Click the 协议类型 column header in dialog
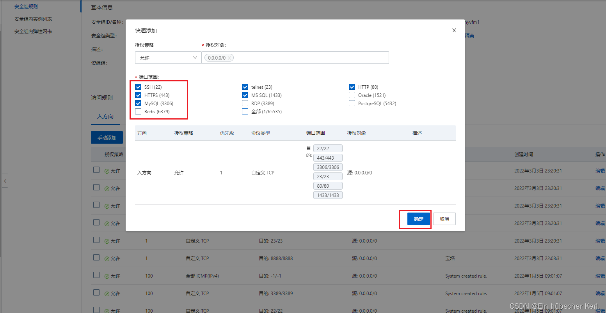The image size is (606, 313). click(261, 133)
